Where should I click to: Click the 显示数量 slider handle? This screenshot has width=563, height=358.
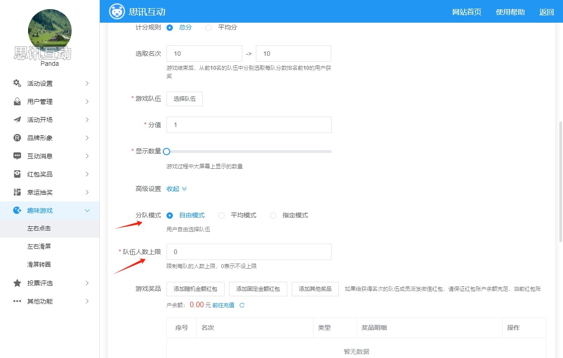point(166,152)
